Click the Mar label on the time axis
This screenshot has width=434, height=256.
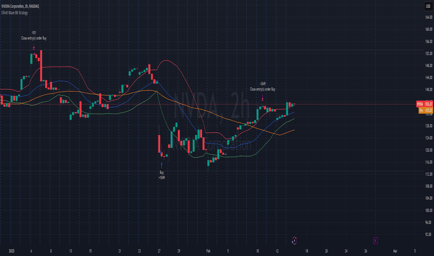[395, 251]
